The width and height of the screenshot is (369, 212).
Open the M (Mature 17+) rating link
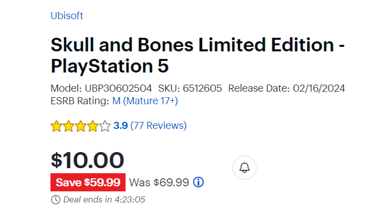[x=145, y=101]
